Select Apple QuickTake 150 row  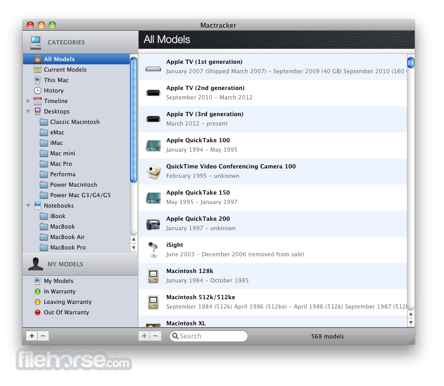tap(272, 198)
